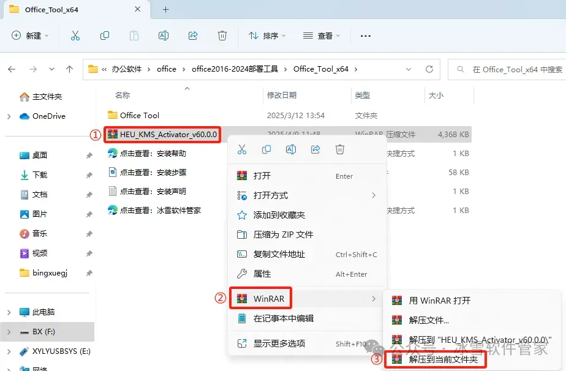Open recent locations dropdown arrow
This screenshot has width=566, height=371.
tap(51, 69)
